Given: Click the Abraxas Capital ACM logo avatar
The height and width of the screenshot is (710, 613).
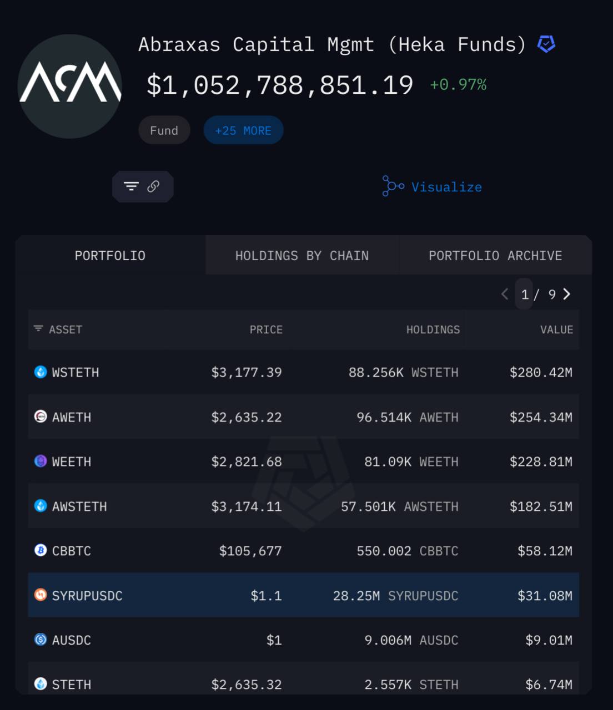Looking at the screenshot, I should click(x=70, y=86).
